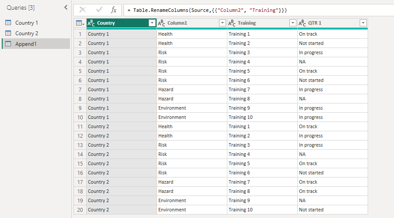Viewport: 394px width, 218px height.
Task: Click the Training 8 cell in row 8
Action: 262,99
